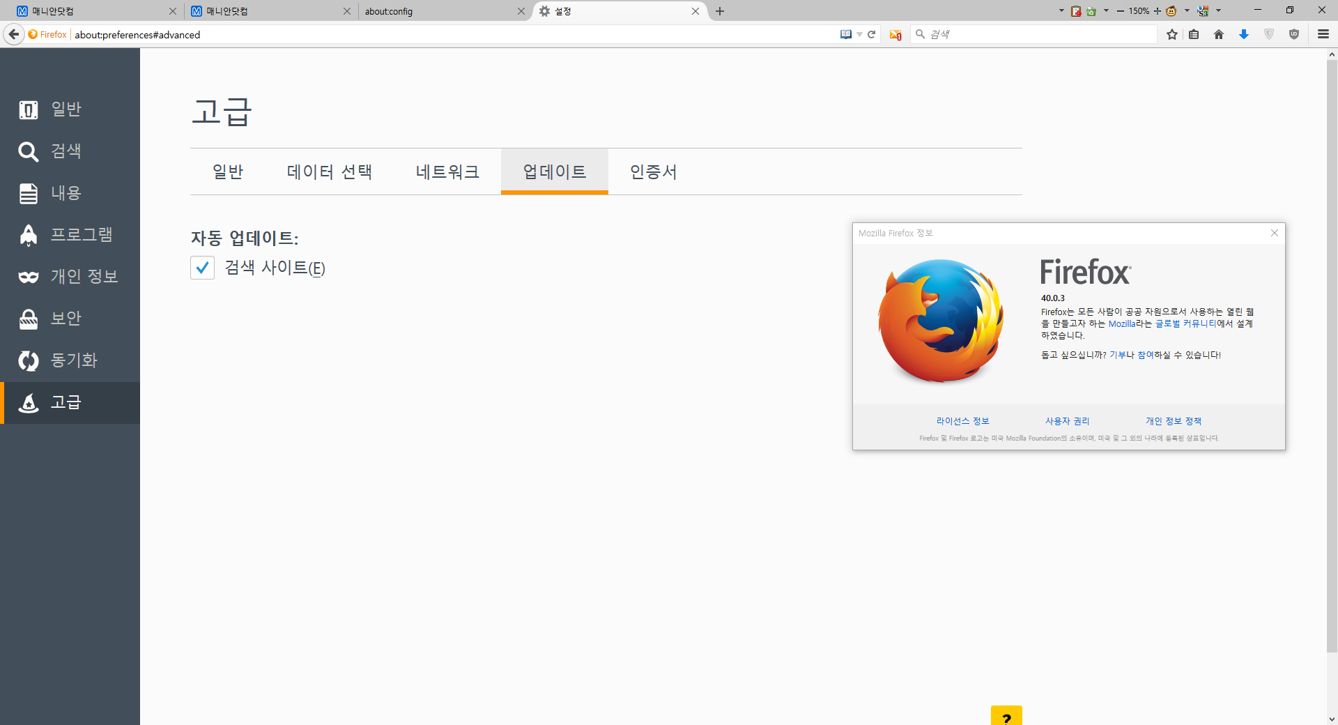Screen dimensions: 1338x725
Task: Bookmark this page with star icon
Action: click(x=1172, y=34)
